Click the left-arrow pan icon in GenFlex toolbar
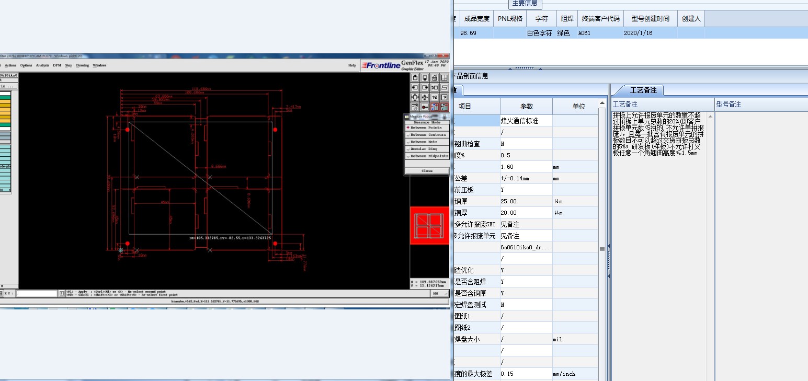The width and height of the screenshot is (808, 381). pyautogui.click(x=415, y=87)
